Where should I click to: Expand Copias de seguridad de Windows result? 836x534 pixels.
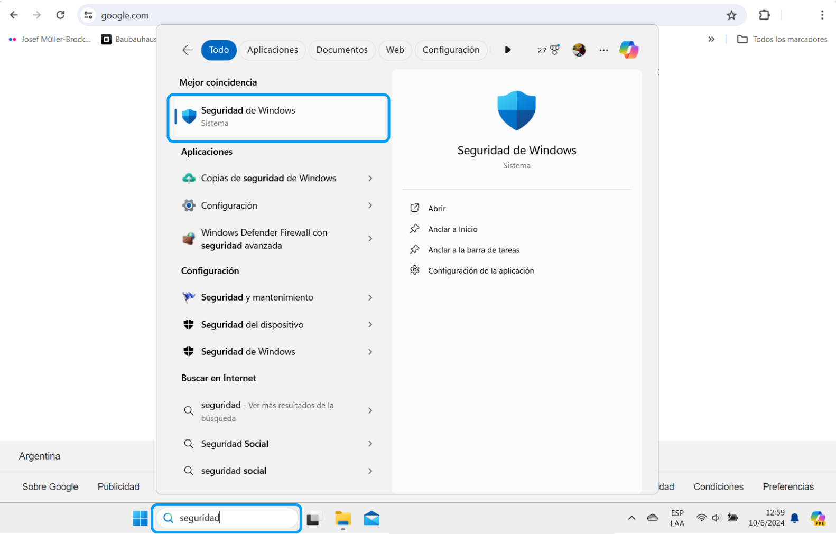(x=370, y=179)
